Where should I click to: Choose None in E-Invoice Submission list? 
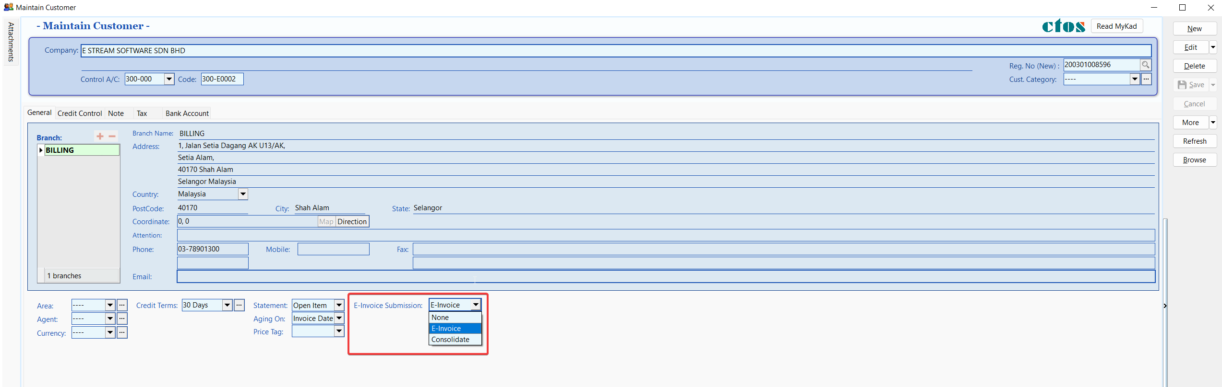440,318
